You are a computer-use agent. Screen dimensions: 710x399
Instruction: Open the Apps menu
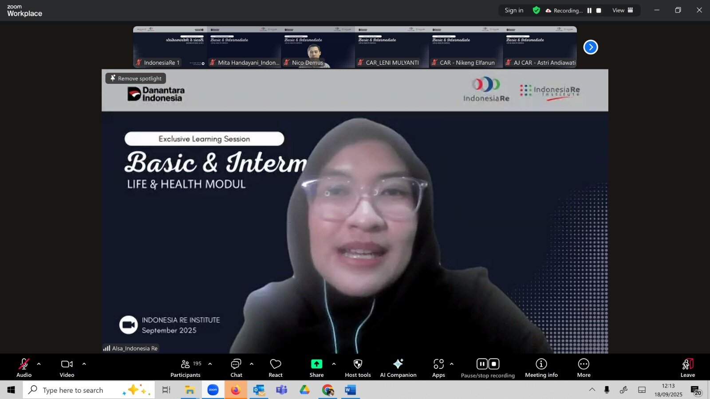pos(438,368)
